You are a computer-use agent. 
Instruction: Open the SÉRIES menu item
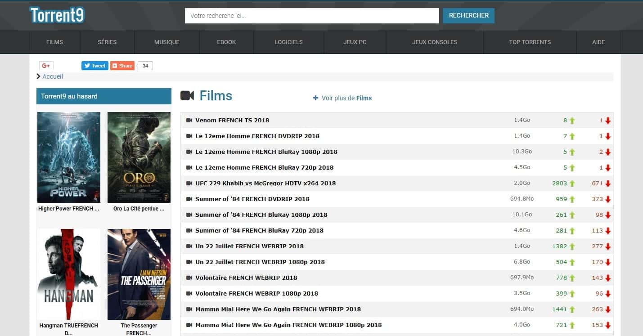107,42
